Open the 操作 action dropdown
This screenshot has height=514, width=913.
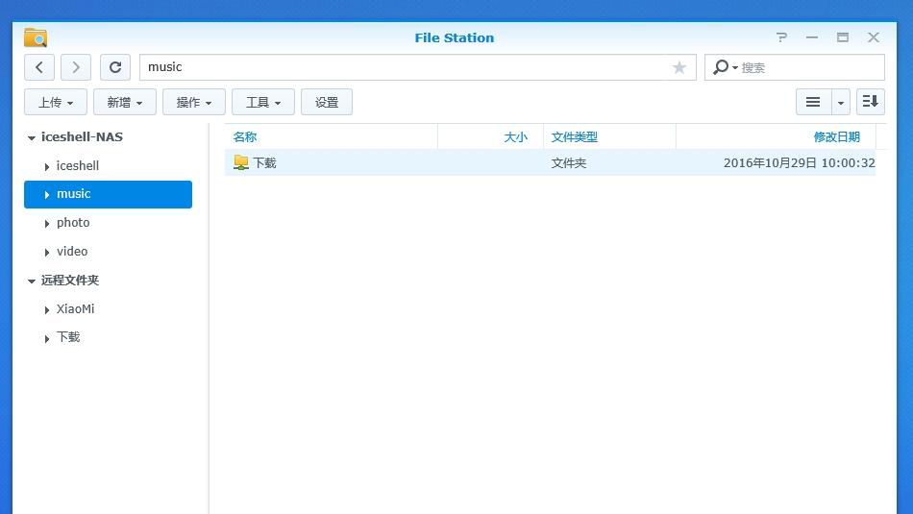point(194,102)
